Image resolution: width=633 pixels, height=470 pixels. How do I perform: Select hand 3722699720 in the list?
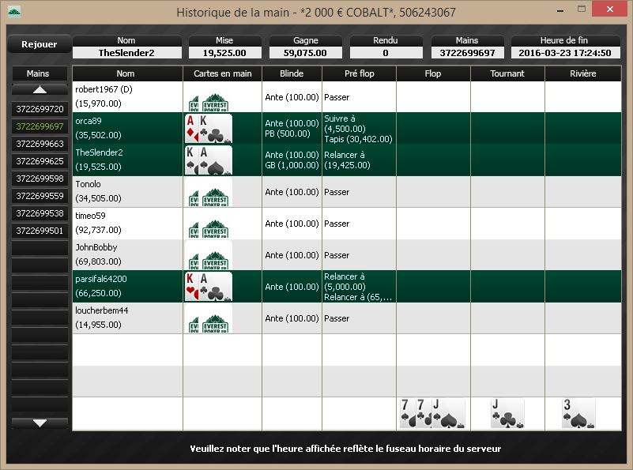[x=40, y=109]
